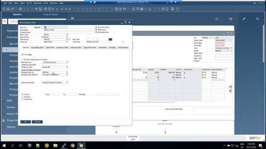Open the Manage Item by dropdown
Image resolution: width=266 pixels, height=149 pixels.
coord(67,72)
